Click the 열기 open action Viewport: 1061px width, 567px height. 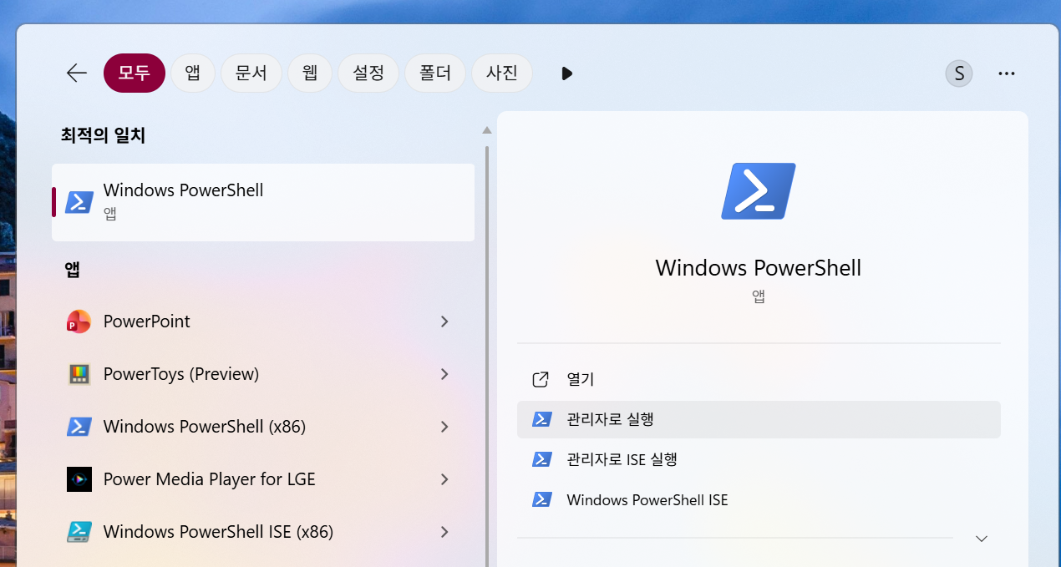pos(759,379)
